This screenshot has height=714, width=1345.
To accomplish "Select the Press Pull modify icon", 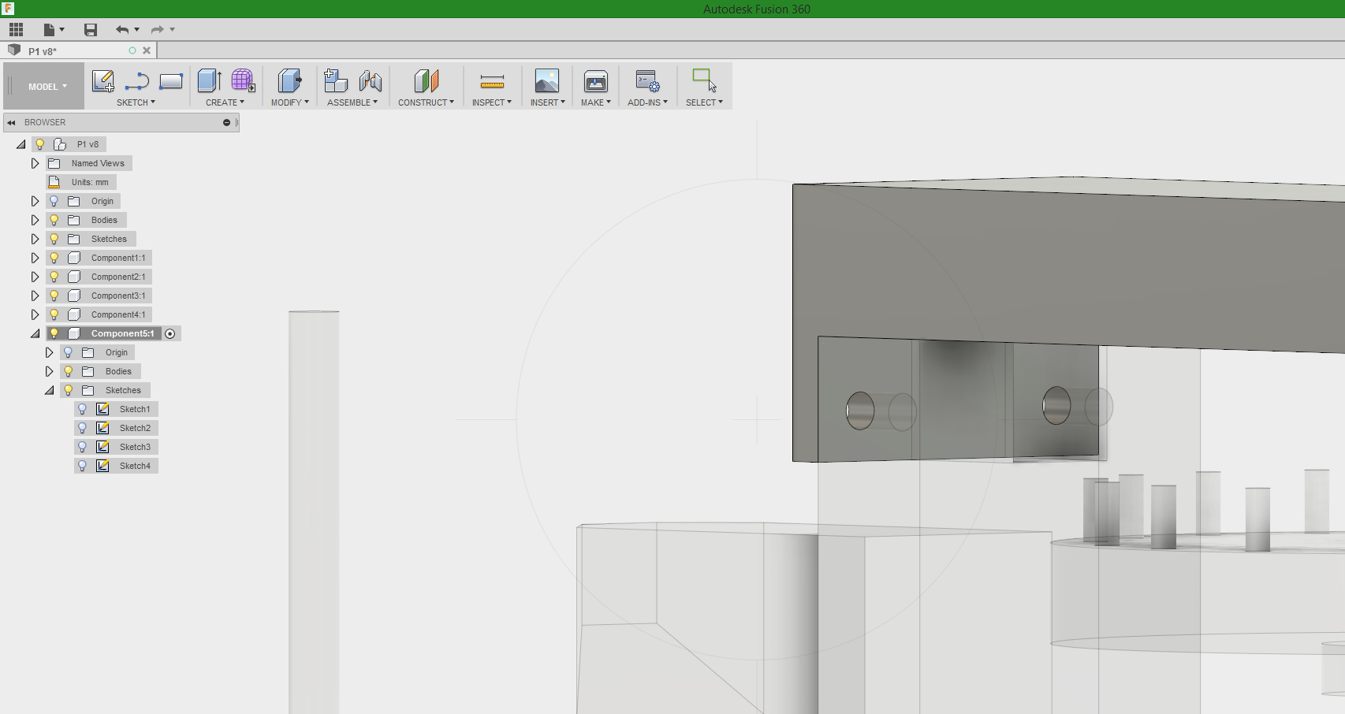I will pos(289,80).
